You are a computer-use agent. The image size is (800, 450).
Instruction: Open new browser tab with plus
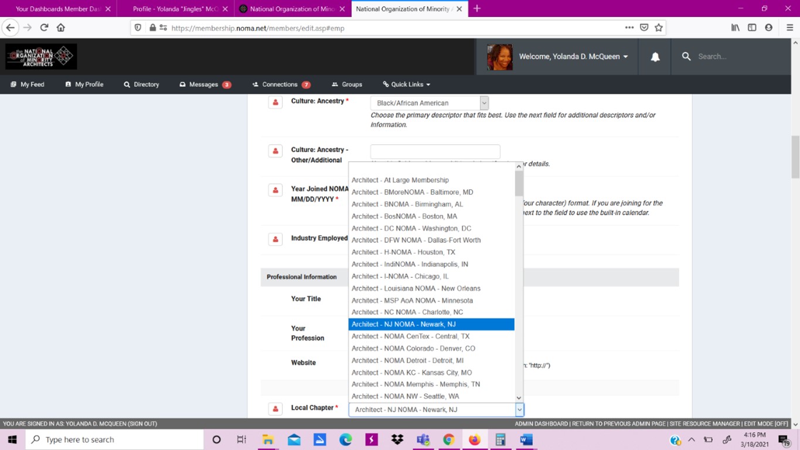tap(477, 9)
